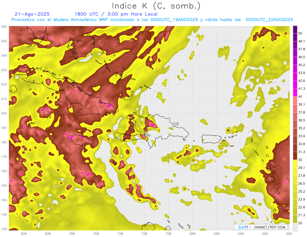Click the longitude label "62W"
This screenshot has width=307, height=237.
tap(265, 233)
